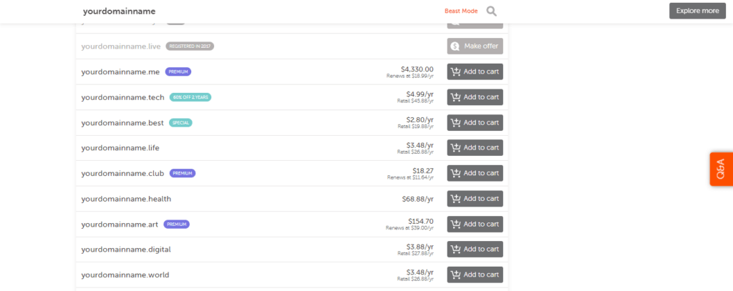Click cart icon for yourdomainname.digital
The height and width of the screenshot is (291, 733).
coord(456,250)
